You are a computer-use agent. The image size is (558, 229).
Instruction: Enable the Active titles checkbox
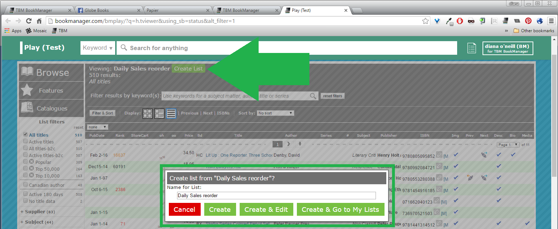[25, 141]
